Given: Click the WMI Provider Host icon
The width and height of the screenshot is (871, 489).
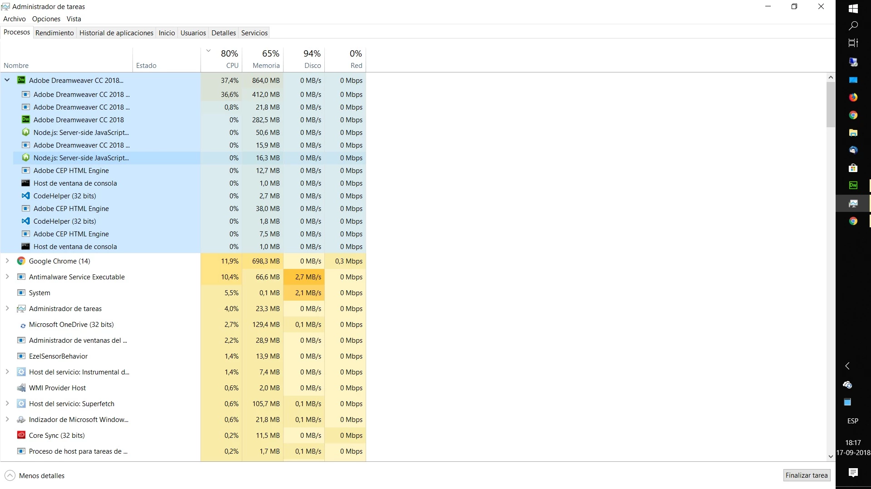Looking at the screenshot, I should [21, 388].
